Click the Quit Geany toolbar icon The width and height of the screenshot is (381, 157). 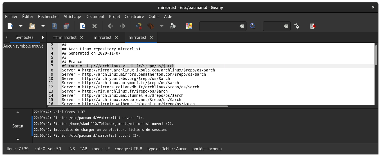click(x=313, y=26)
